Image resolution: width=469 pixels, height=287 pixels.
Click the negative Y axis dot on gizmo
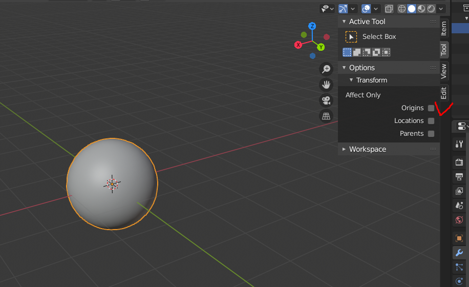tap(304, 35)
